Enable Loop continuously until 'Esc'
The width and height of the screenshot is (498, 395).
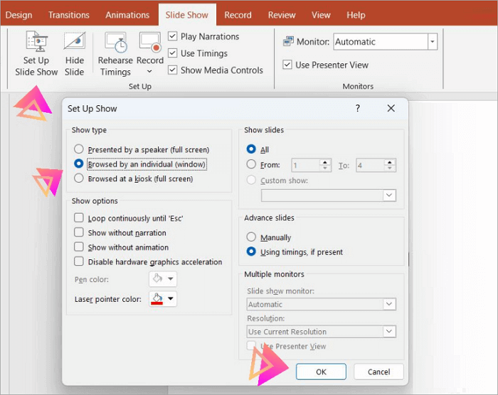79,219
